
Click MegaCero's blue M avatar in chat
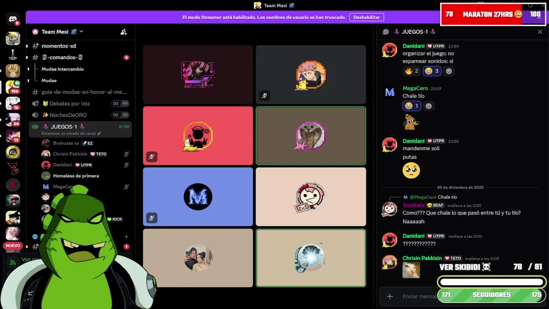389,92
